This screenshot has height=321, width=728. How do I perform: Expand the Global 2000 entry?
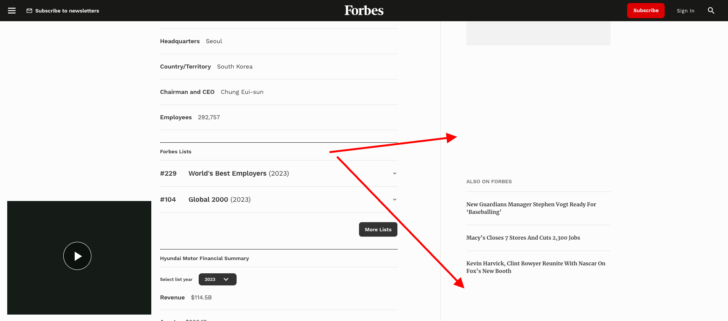(x=394, y=199)
